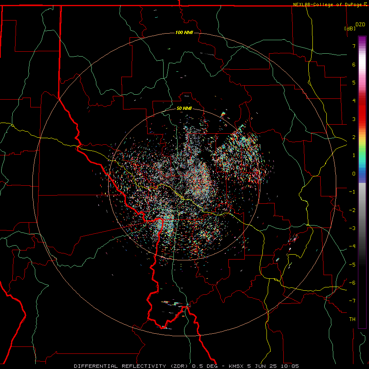Click the -3 dB value on color scale
Viewport: 369px width, 369px height.
[352, 228]
